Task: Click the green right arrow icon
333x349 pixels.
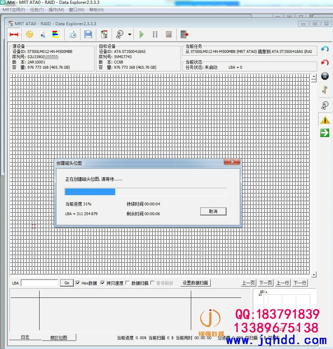Action: (x=325, y=133)
